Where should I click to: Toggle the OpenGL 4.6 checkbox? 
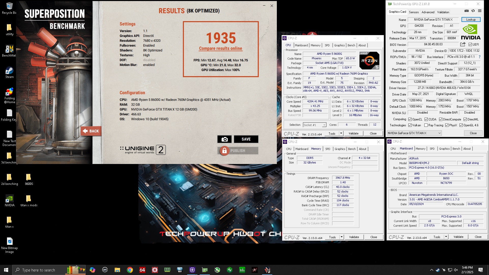click(x=461, y=125)
